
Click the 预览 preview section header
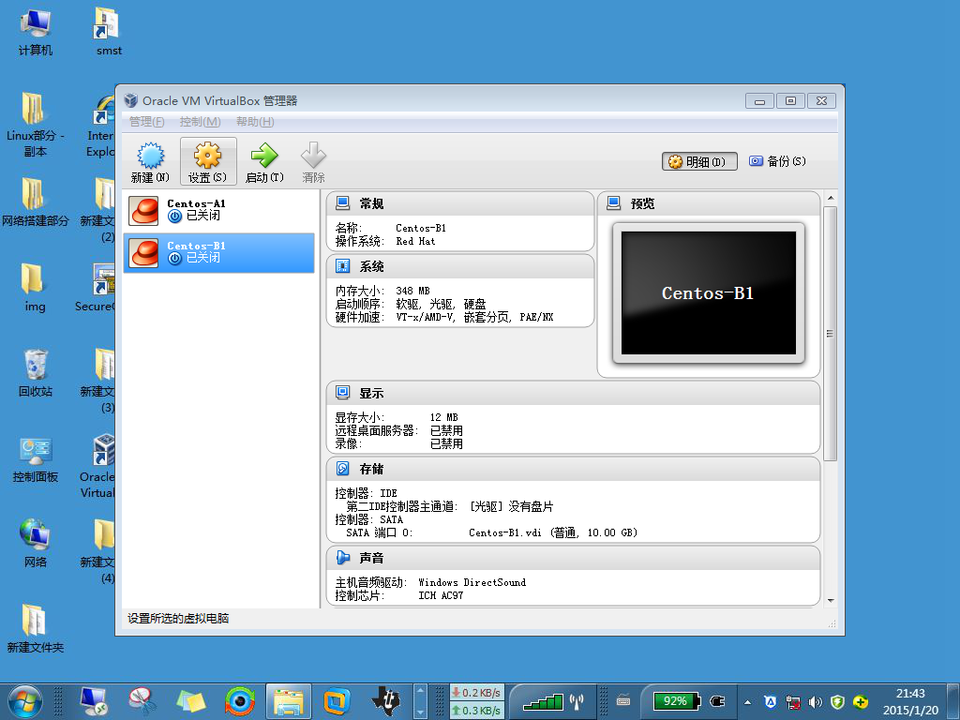[x=709, y=203]
